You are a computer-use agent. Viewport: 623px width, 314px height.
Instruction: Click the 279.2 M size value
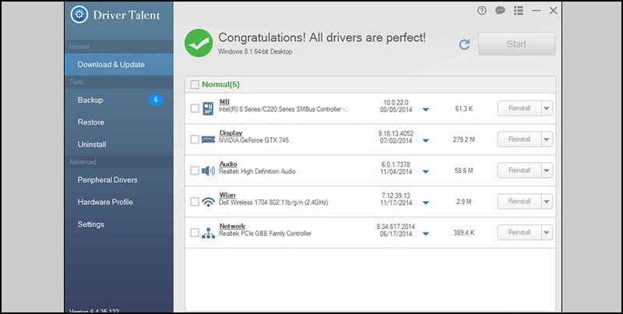(x=463, y=139)
